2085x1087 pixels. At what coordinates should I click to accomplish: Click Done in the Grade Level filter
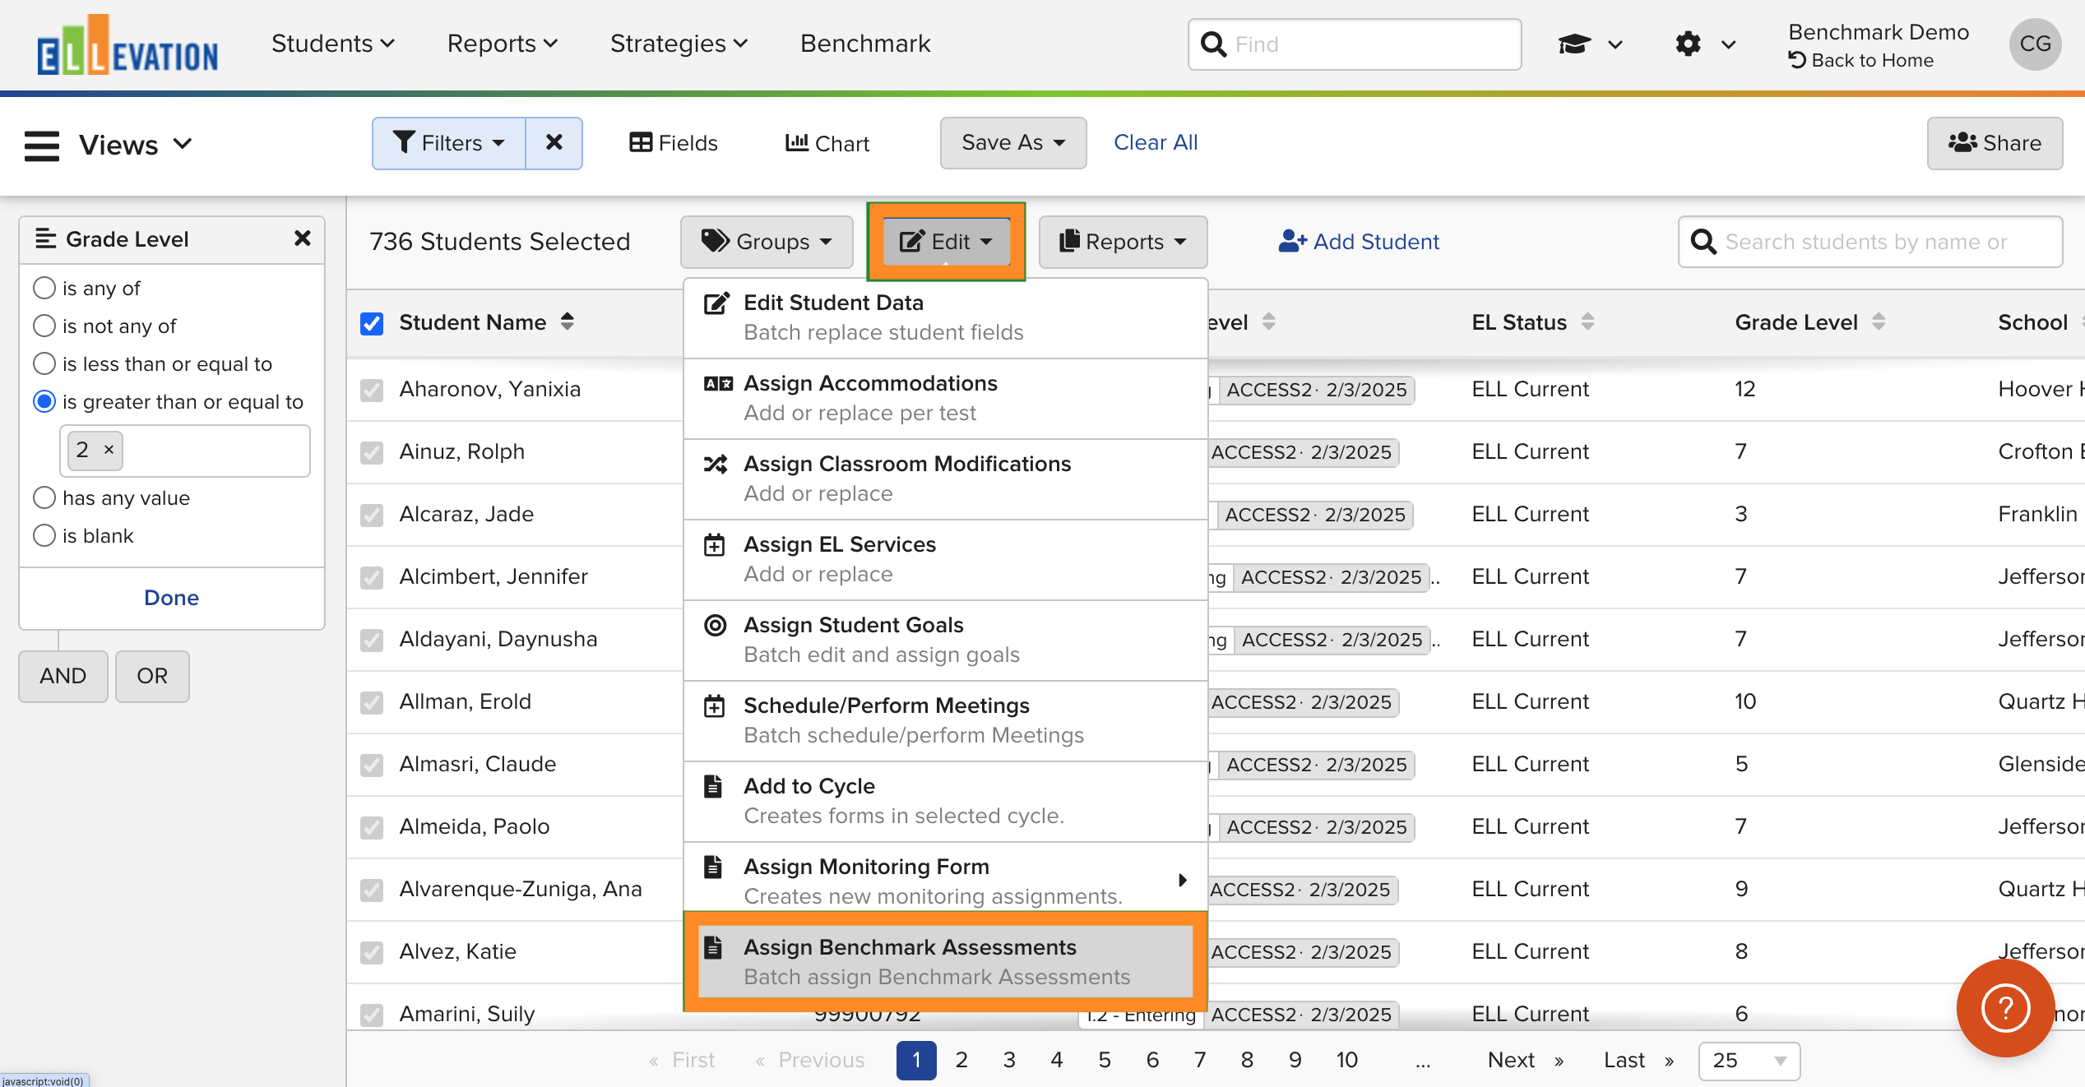(171, 598)
